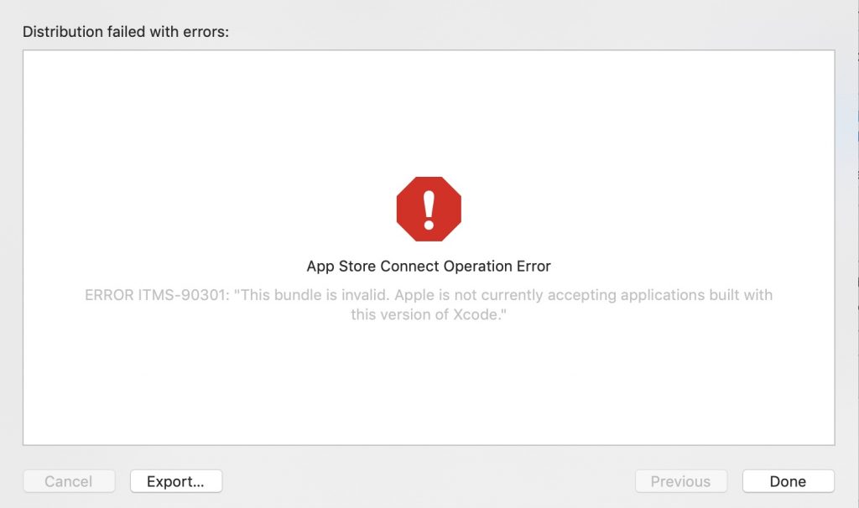Viewport: 859px width, 508px height.
Task: Click the Done button
Action: (x=788, y=481)
